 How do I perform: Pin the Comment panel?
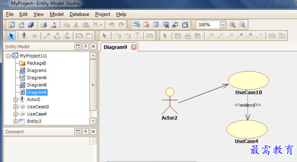pyautogui.click(x=86, y=132)
